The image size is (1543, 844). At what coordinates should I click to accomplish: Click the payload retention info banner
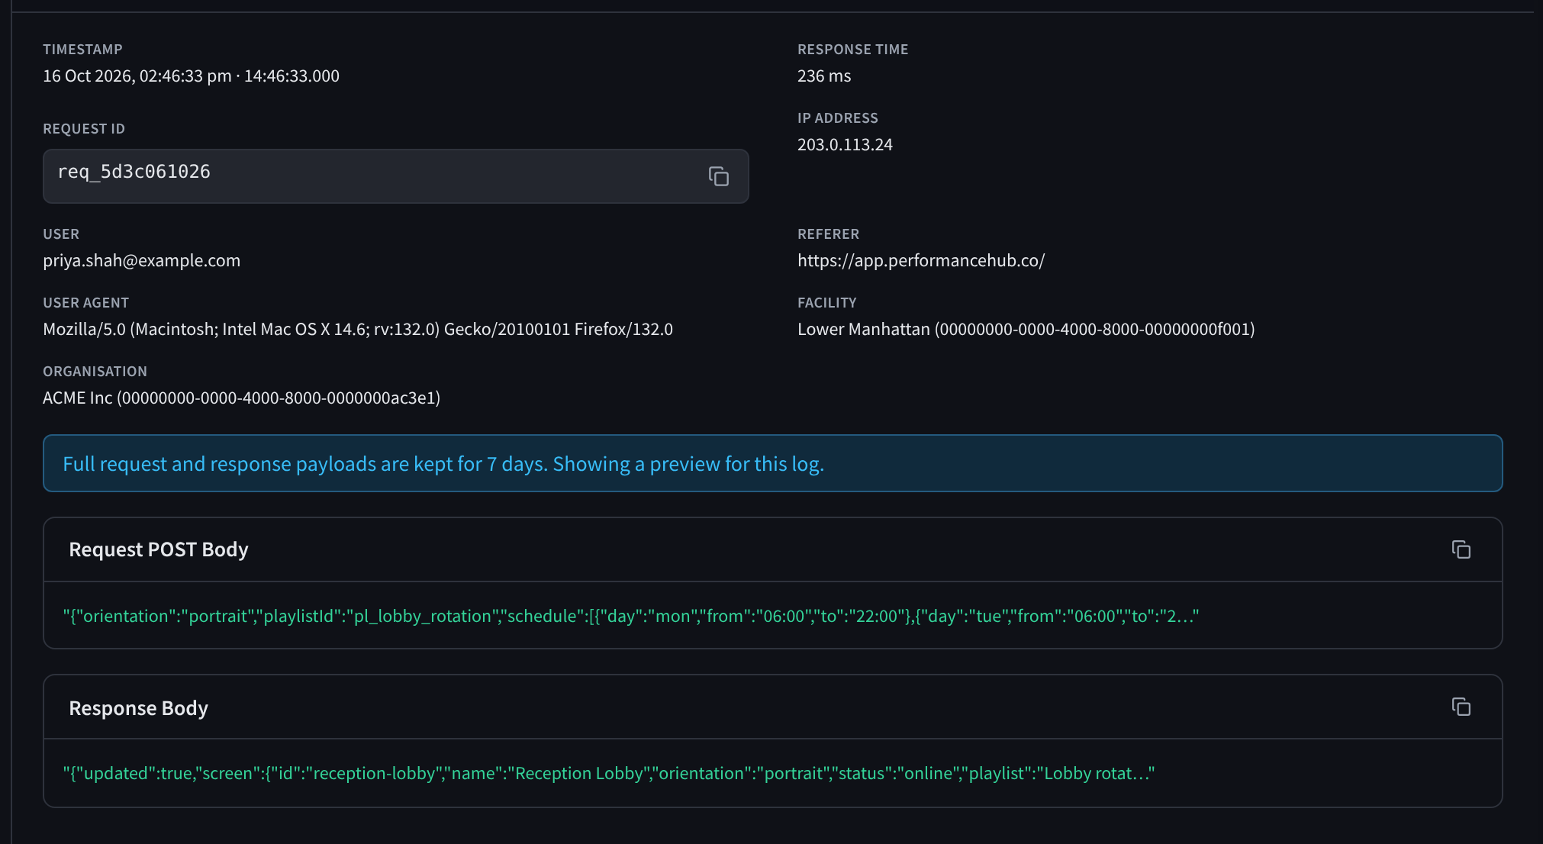click(x=773, y=463)
